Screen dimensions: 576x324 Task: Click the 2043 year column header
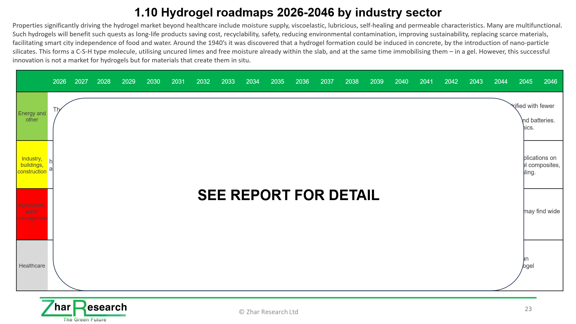coord(476,82)
